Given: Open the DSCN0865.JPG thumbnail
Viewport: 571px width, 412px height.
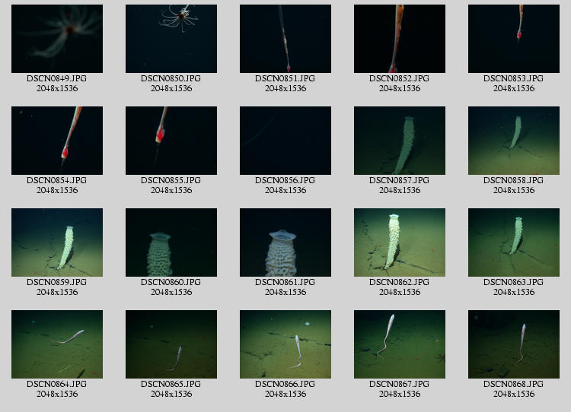Looking at the screenshot, I should pyautogui.click(x=171, y=344).
